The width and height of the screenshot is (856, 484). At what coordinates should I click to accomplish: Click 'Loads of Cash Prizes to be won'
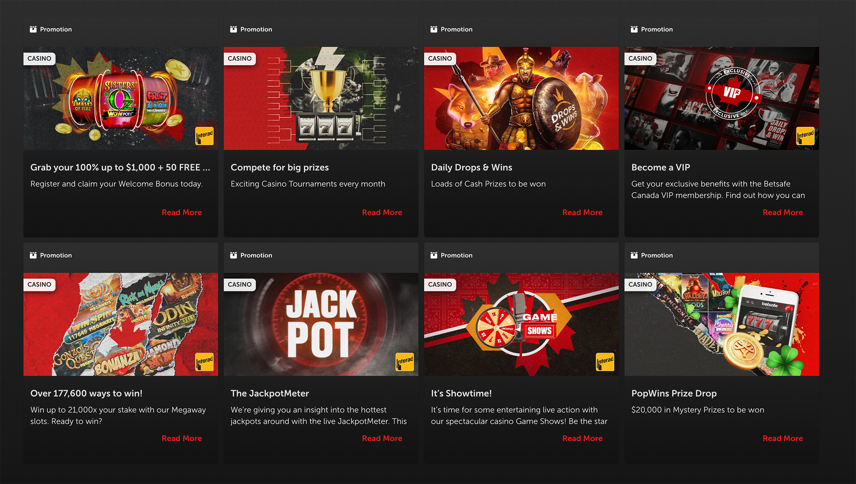click(488, 184)
